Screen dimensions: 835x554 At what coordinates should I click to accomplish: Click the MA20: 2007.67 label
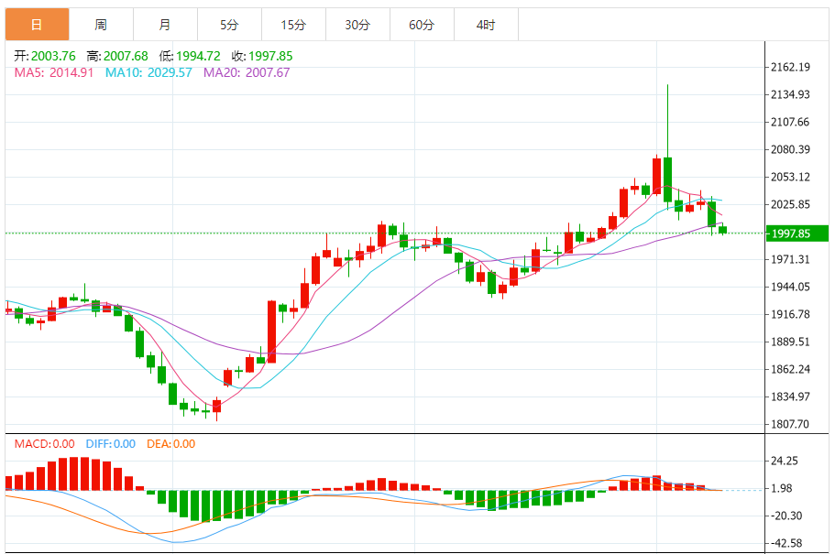tap(247, 72)
